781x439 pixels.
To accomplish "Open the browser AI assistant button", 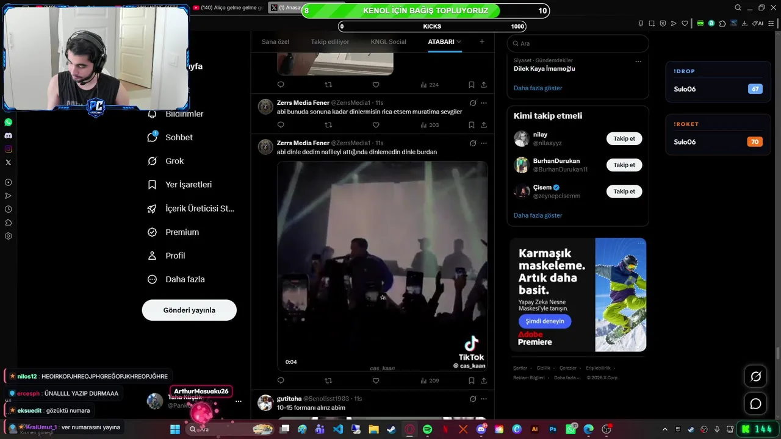I will click(x=758, y=24).
